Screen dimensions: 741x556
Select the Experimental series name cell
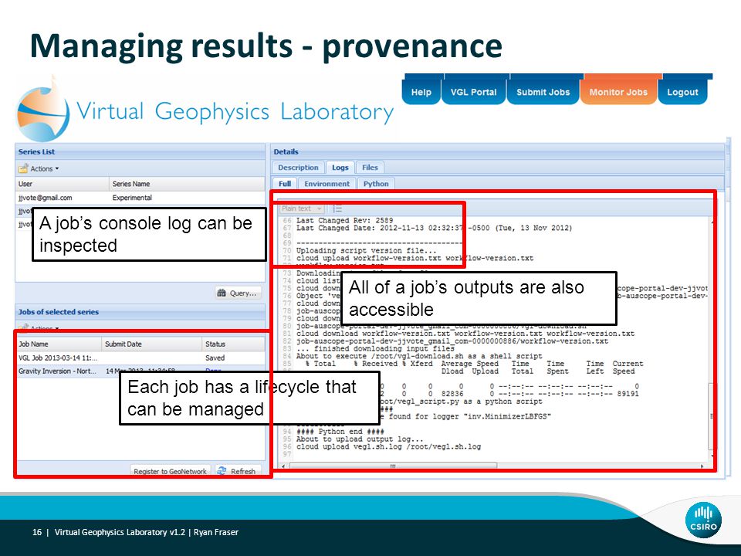coord(132,198)
